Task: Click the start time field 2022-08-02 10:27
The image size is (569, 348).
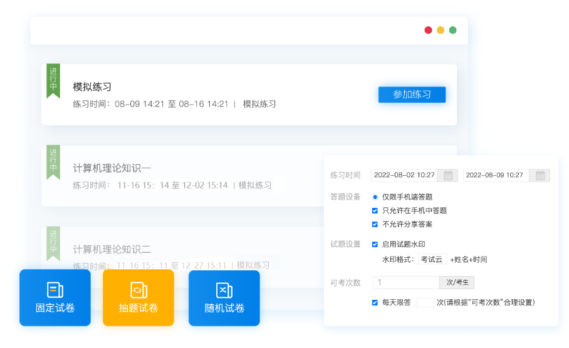Action: pos(404,175)
